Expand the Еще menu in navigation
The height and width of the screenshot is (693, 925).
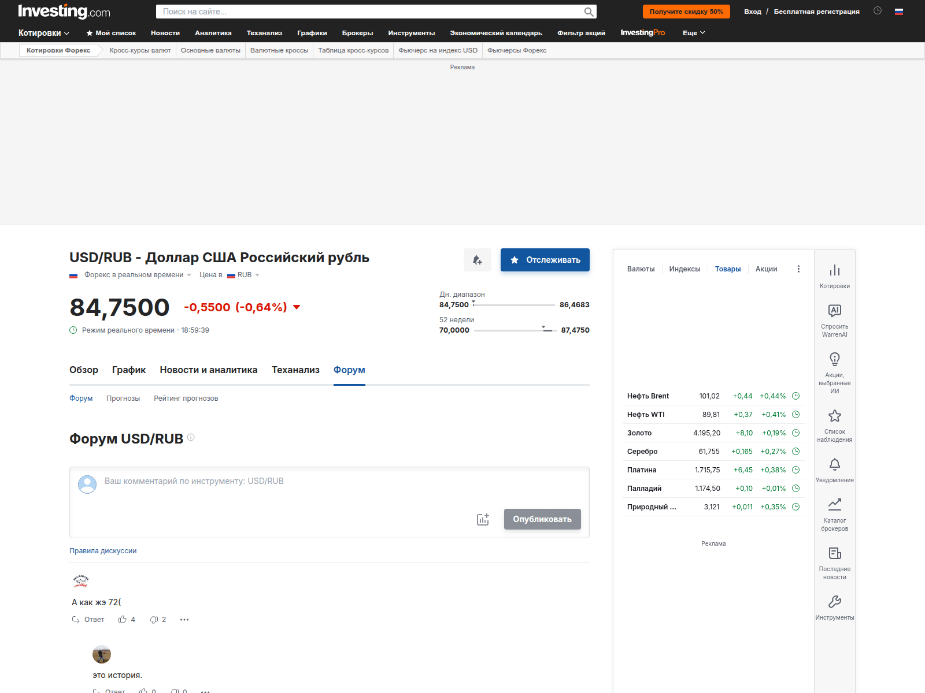click(694, 33)
